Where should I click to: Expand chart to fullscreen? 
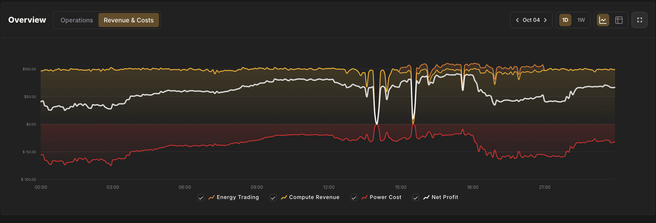tap(639, 20)
